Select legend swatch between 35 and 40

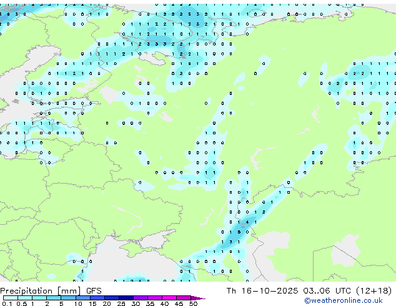(x=154, y=298)
